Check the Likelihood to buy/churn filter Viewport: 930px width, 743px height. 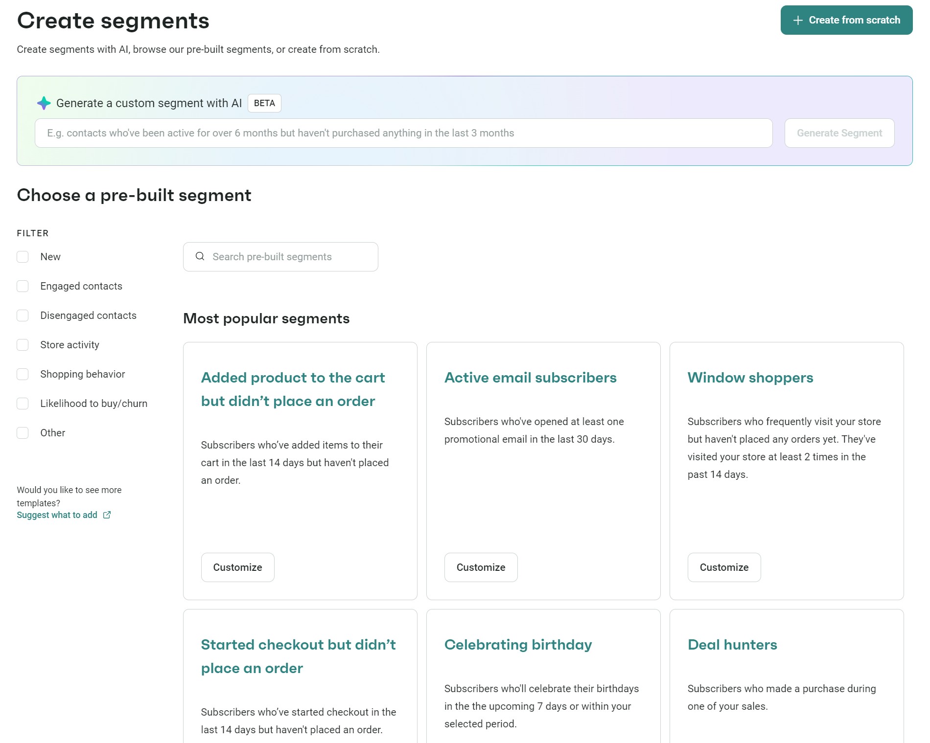click(x=23, y=403)
